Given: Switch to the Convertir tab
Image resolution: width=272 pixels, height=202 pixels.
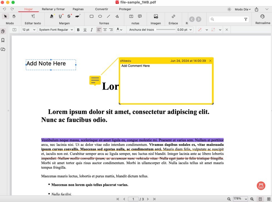Looking at the screenshot, I should 101,9.
